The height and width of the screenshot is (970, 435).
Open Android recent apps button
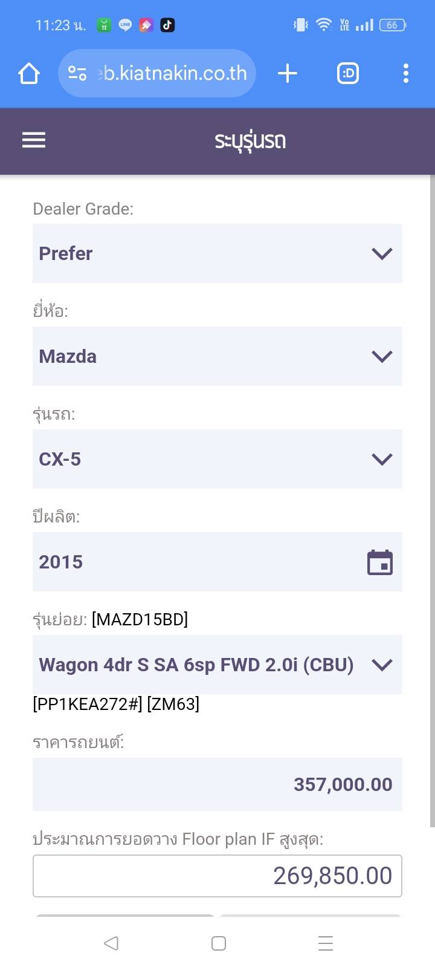click(325, 943)
